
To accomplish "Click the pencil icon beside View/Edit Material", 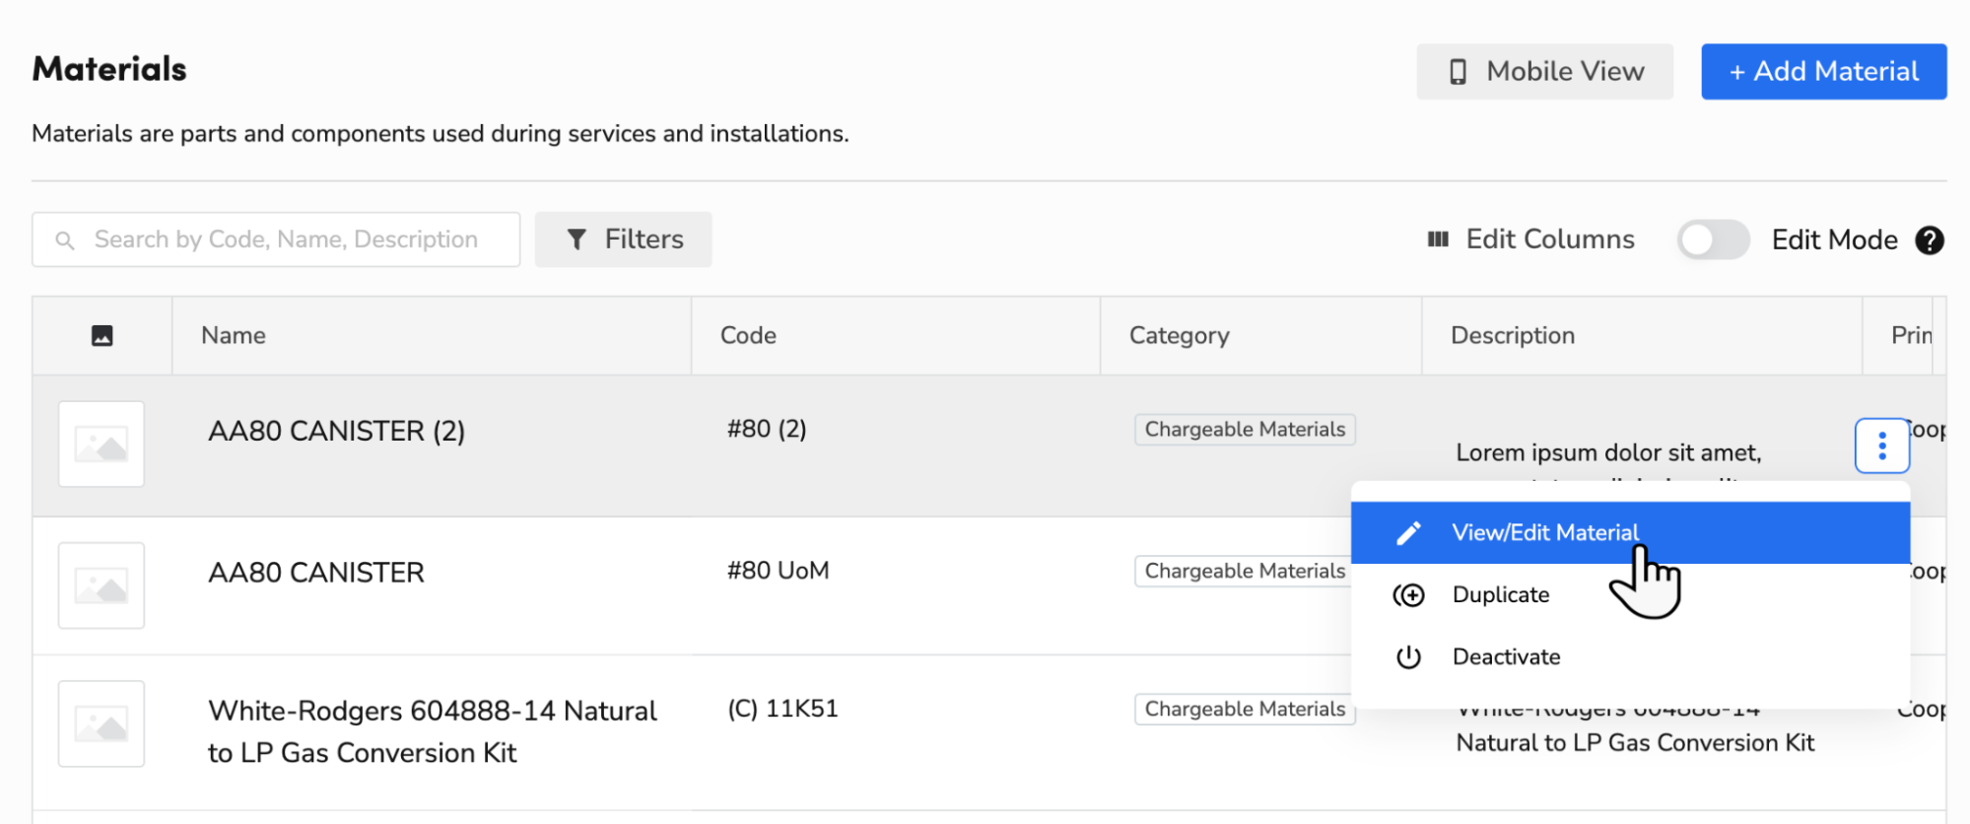I will click(1408, 533).
